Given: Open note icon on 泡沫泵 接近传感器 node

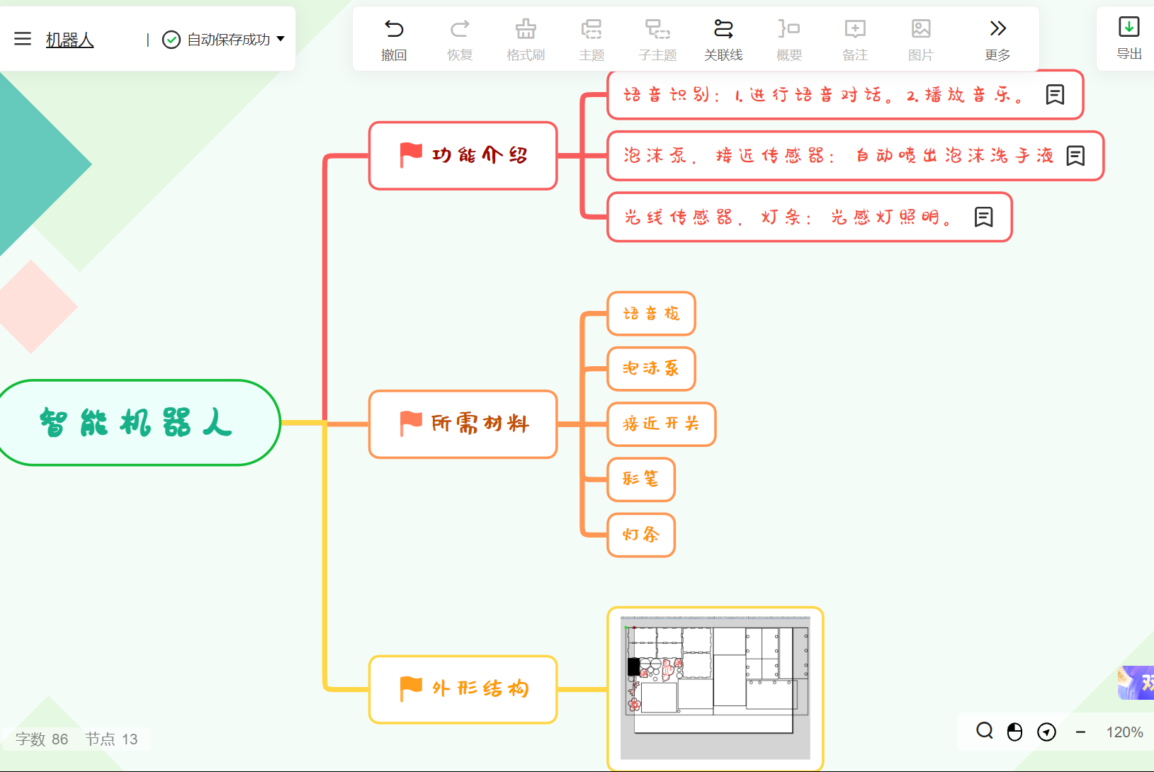Looking at the screenshot, I should click(x=1075, y=156).
